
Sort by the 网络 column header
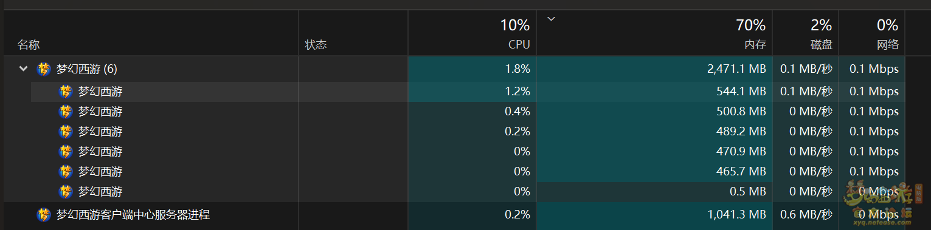(x=872, y=33)
